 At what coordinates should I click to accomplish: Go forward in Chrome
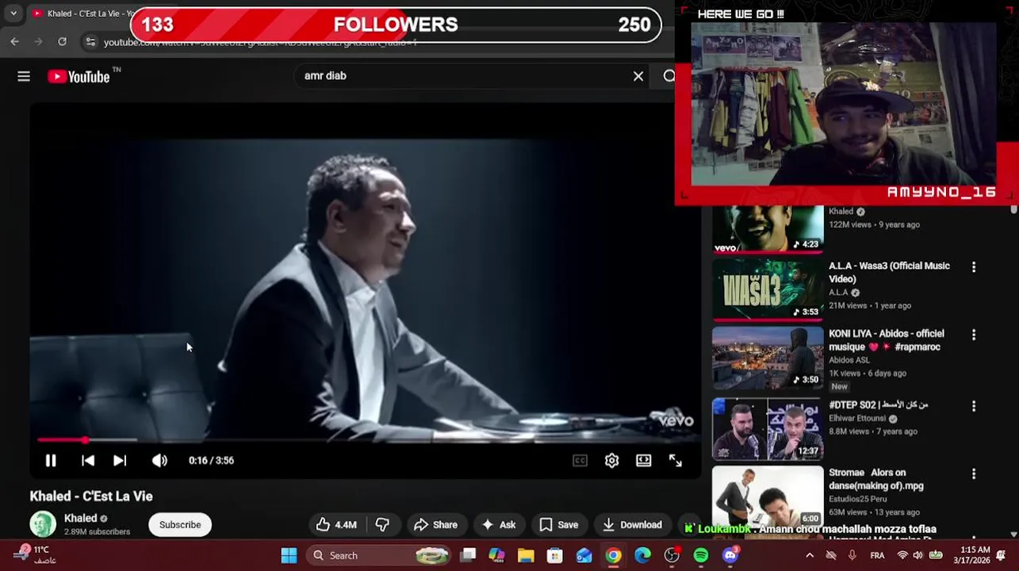click(x=39, y=41)
